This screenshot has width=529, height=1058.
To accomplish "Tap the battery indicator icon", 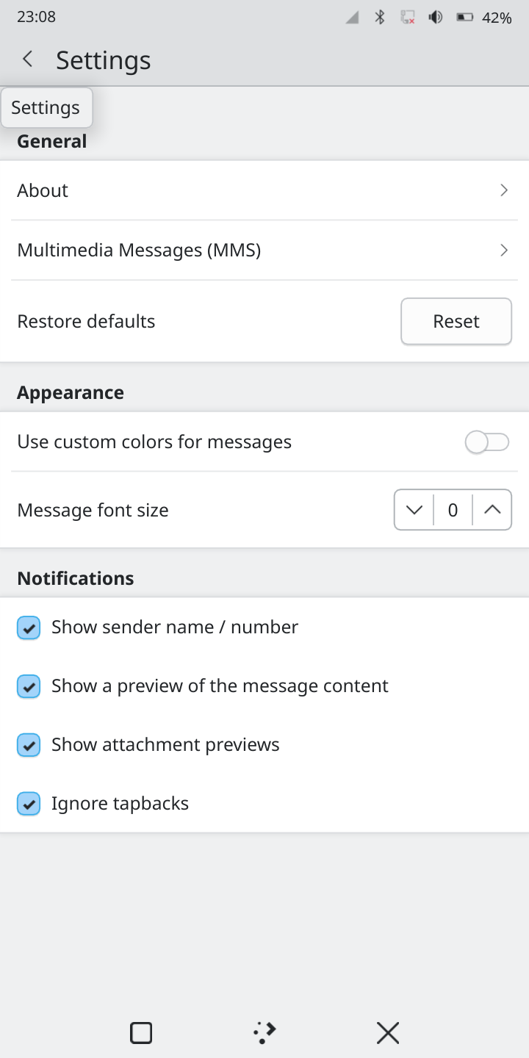I will tap(464, 18).
